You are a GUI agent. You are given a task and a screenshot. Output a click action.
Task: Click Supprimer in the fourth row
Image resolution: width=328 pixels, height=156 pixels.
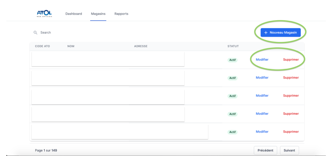point(291,113)
